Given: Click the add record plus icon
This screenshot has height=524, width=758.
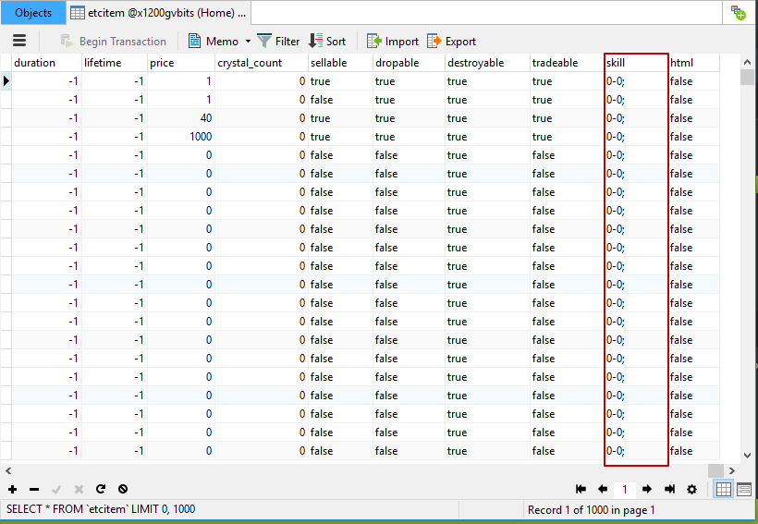Looking at the screenshot, I should [x=12, y=489].
